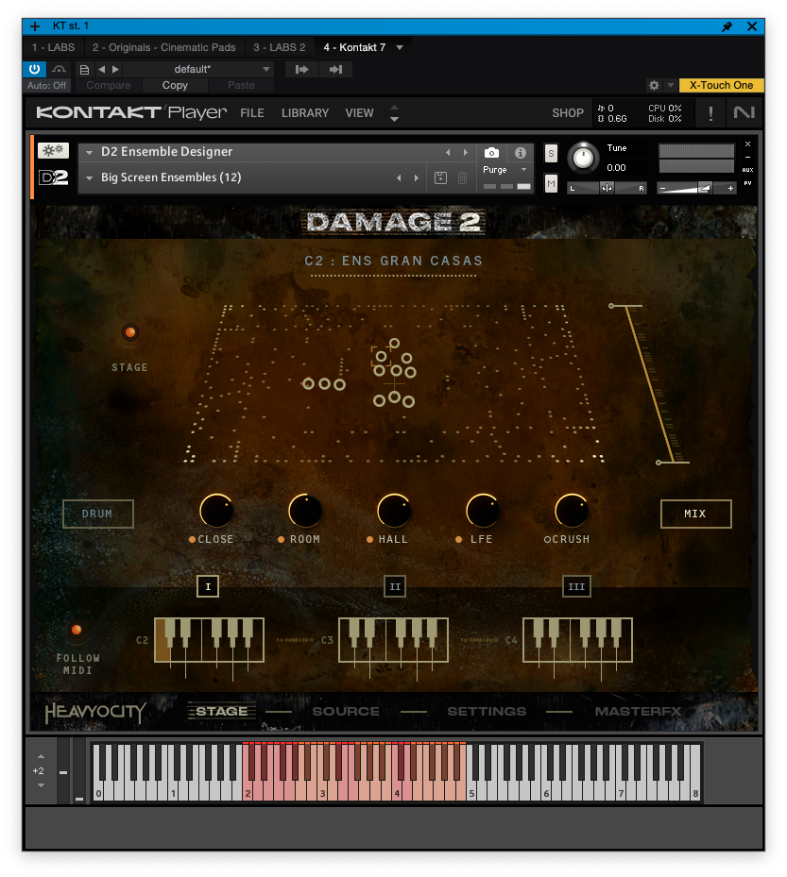Viewport: 787px width, 877px height.
Task: Switch to Originals - Cinematic Pads tab
Action: point(164,47)
